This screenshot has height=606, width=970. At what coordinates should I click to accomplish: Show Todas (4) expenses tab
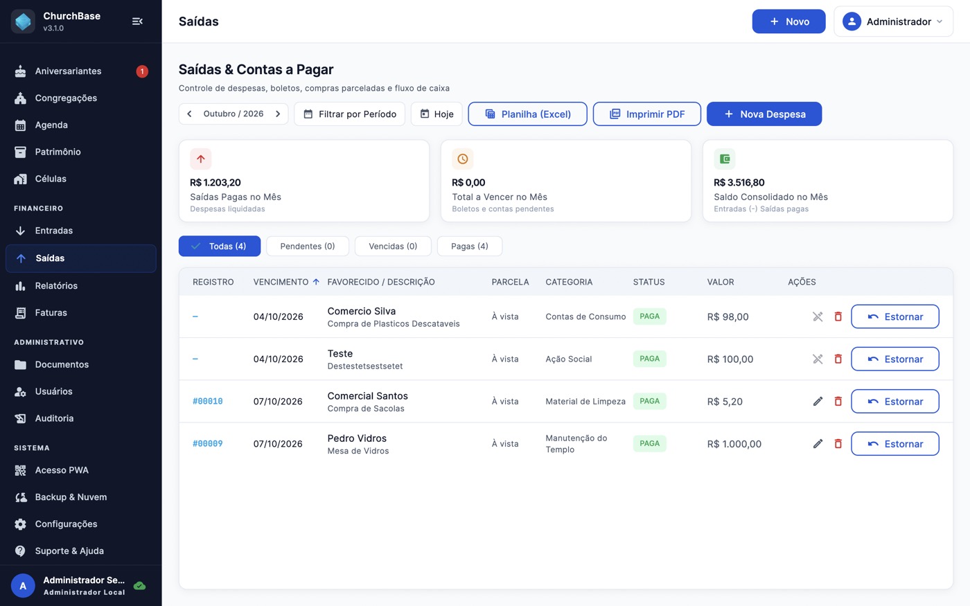point(220,246)
